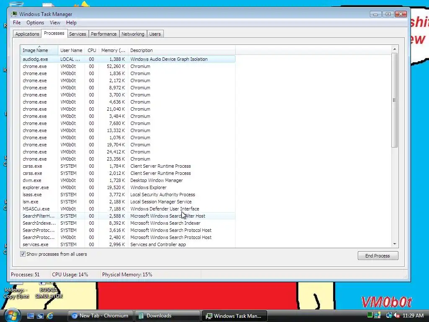Select the MSASCui.exe process
This screenshot has height=322, width=429.
pos(128,209)
